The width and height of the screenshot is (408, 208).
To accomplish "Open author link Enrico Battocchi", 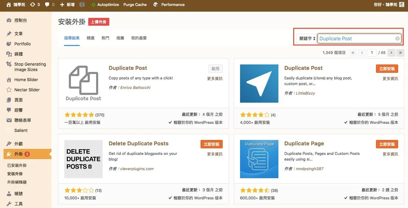I will click(x=135, y=87).
